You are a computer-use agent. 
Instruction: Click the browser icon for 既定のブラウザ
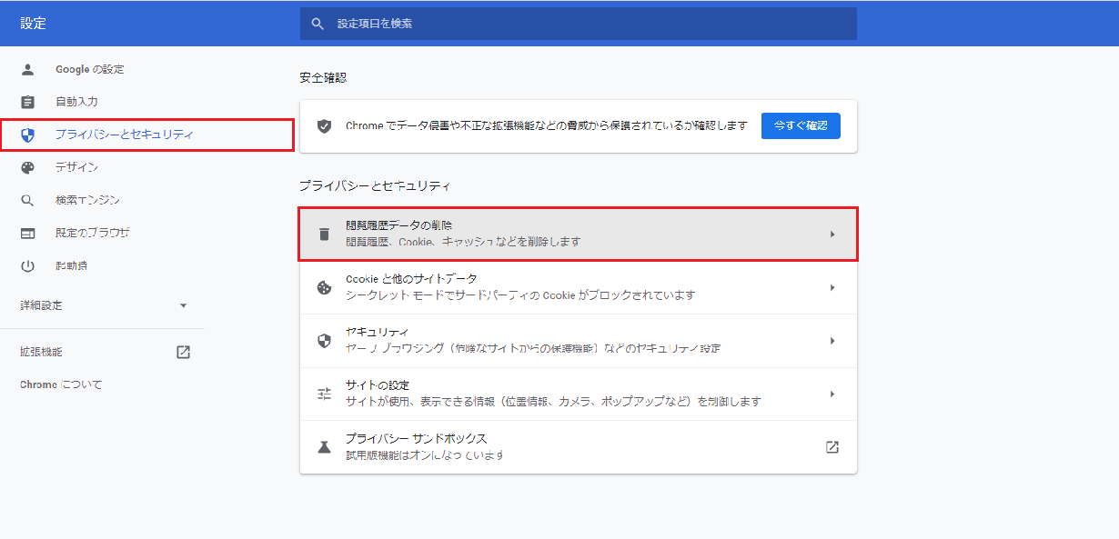(27, 234)
